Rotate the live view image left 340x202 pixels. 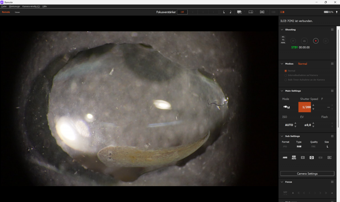pos(224,12)
